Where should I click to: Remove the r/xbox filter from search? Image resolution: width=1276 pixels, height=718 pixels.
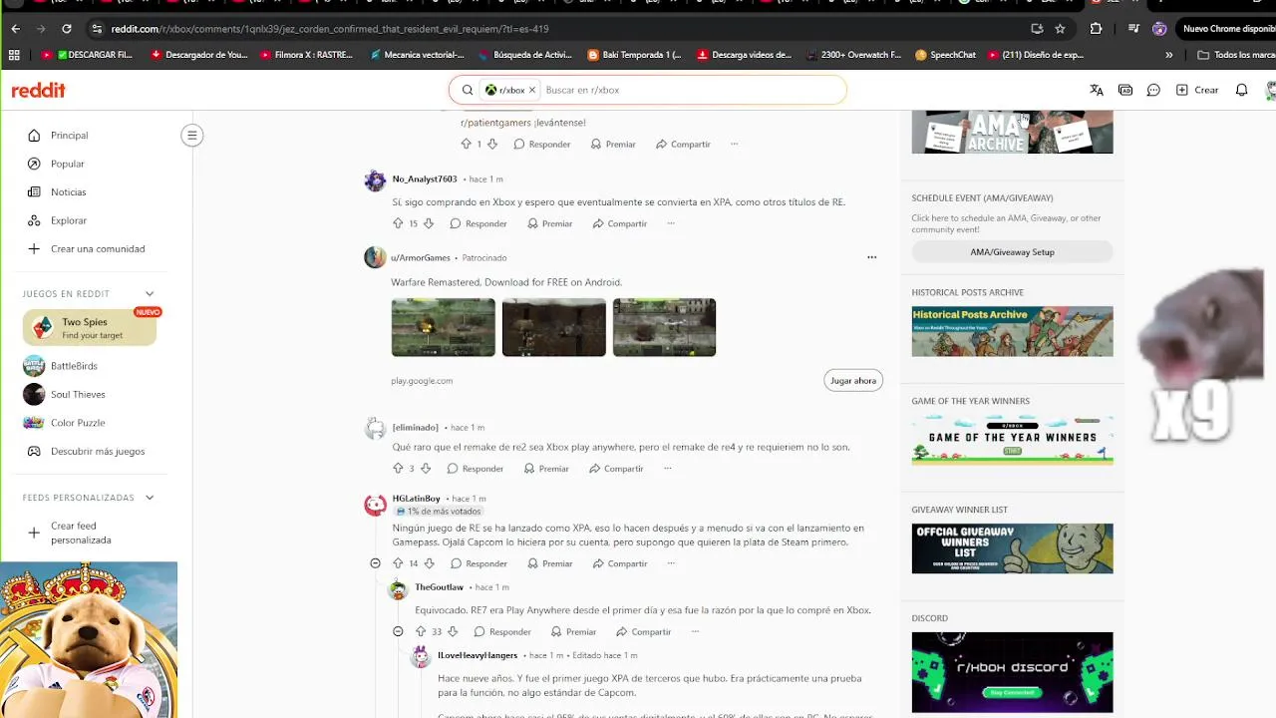point(532,90)
